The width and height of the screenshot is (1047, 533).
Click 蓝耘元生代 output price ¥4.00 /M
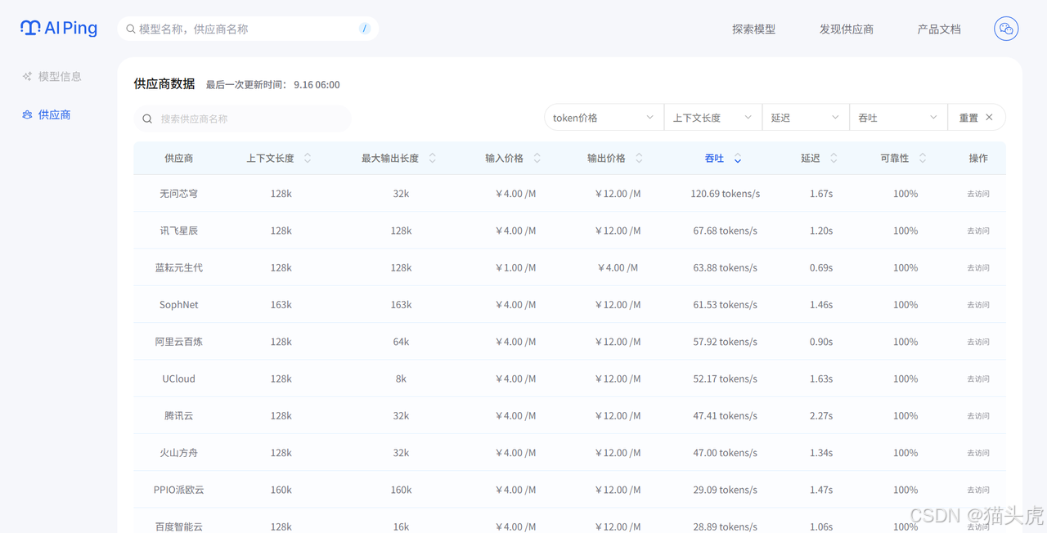click(618, 267)
